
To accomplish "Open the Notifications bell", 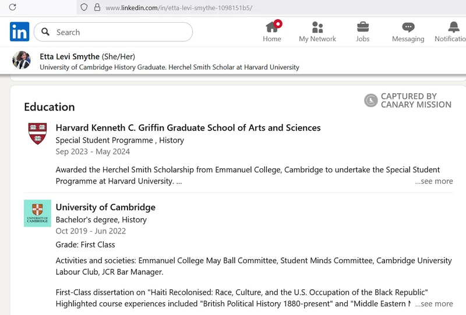I will pyautogui.click(x=453, y=27).
